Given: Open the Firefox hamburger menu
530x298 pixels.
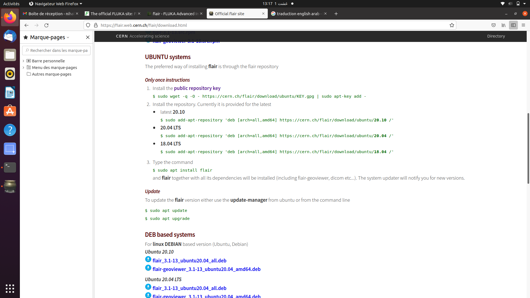Looking at the screenshot, I should click(523, 25).
